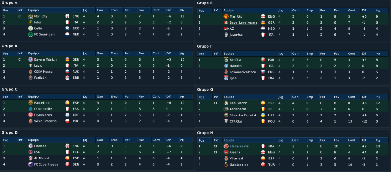Open the Stade Reims team link
Image resolution: width=391 pixels, height=172 pixels.
coord(239,146)
